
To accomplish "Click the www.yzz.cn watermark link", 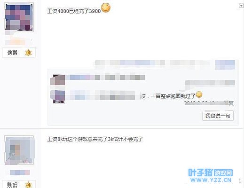I will (x=211, y=180).
